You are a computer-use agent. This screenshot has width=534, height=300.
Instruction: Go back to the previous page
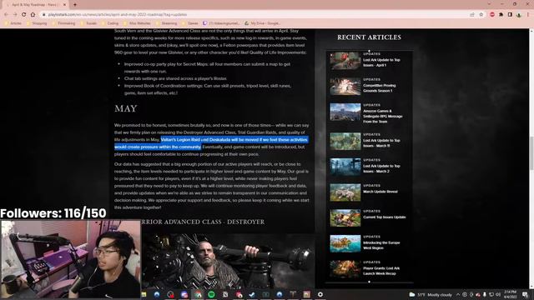point(6,15)
